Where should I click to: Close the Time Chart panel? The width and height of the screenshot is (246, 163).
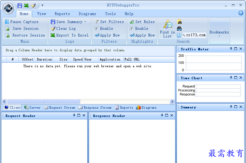coord(241,78)
